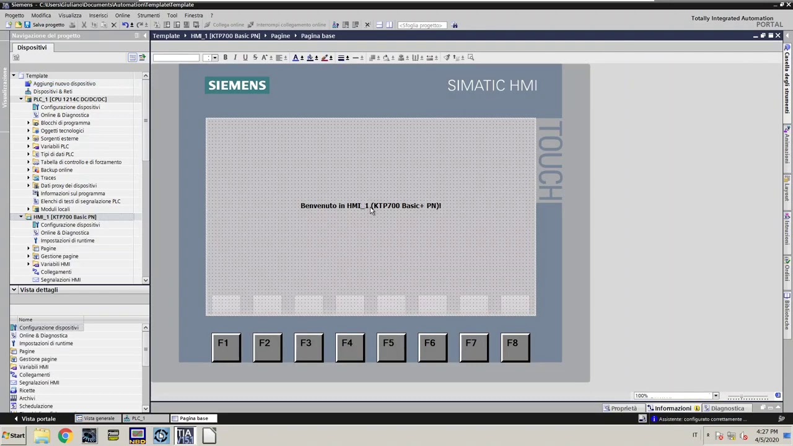Click the New project icon
This screenshot has width=793, height=446.
(9, 25)
